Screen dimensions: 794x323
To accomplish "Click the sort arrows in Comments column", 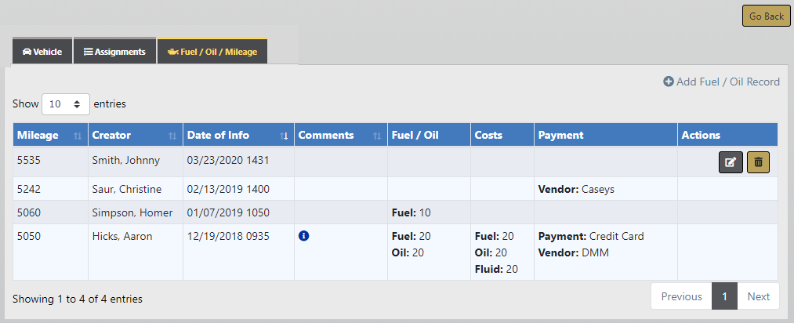I will click(377, 136).
